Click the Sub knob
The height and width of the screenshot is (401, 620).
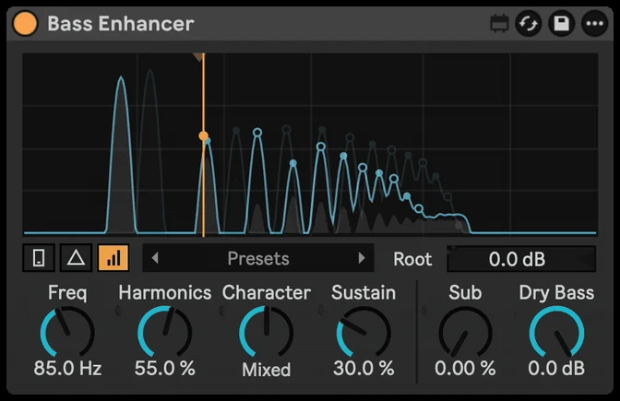point(465,332)
